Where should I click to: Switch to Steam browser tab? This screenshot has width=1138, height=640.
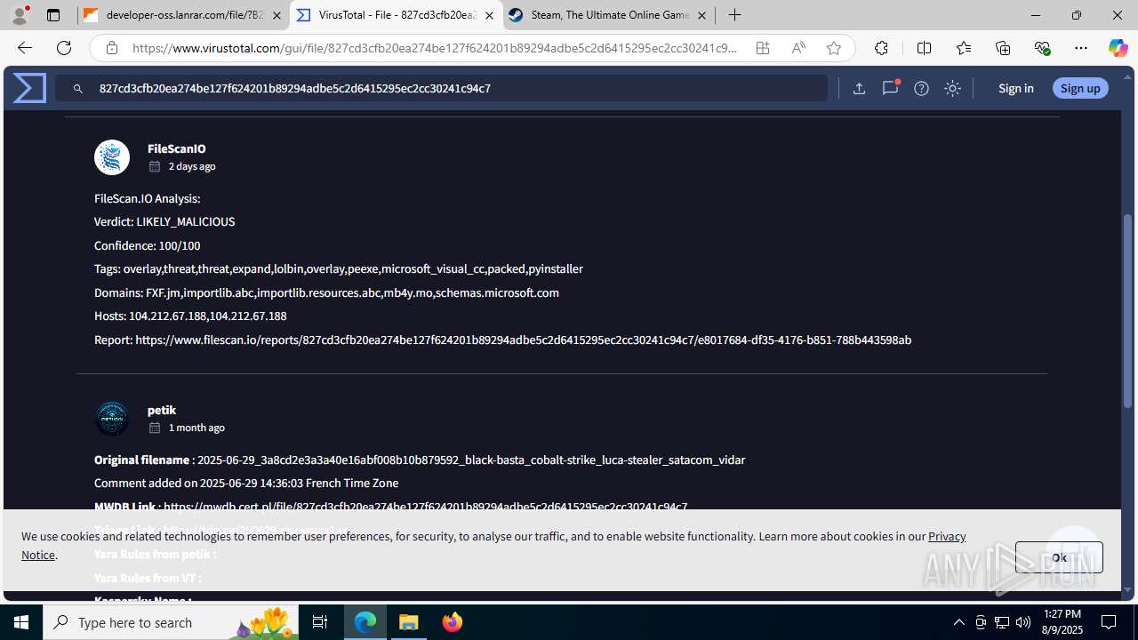point(608,15)
